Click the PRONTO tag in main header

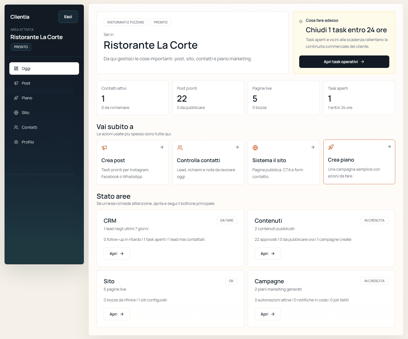pos(161,22)
